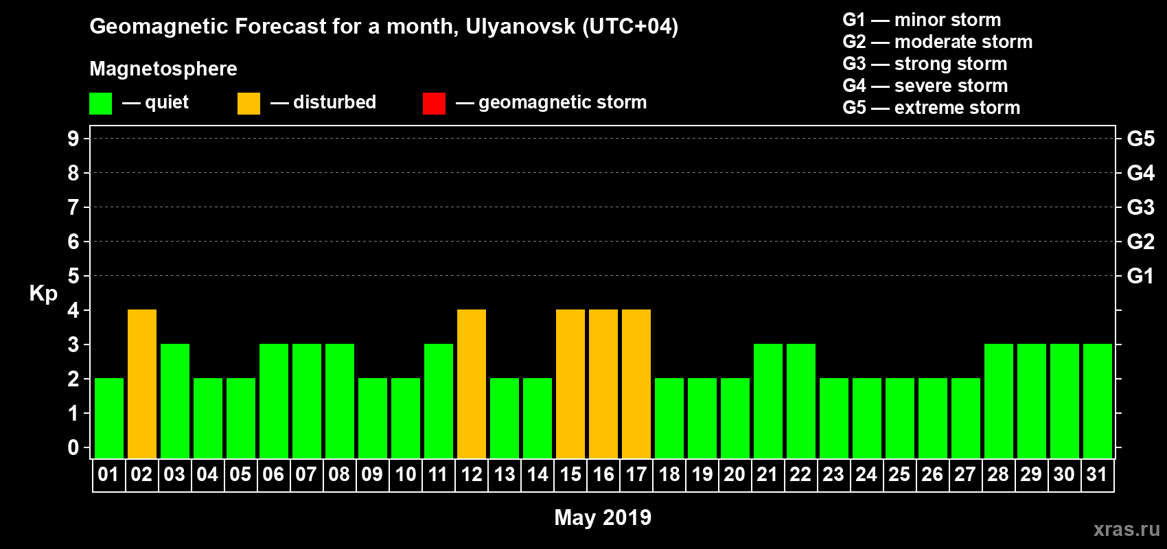
Task: Click the green bar for day 14
Action: click(x=538, y=419)
